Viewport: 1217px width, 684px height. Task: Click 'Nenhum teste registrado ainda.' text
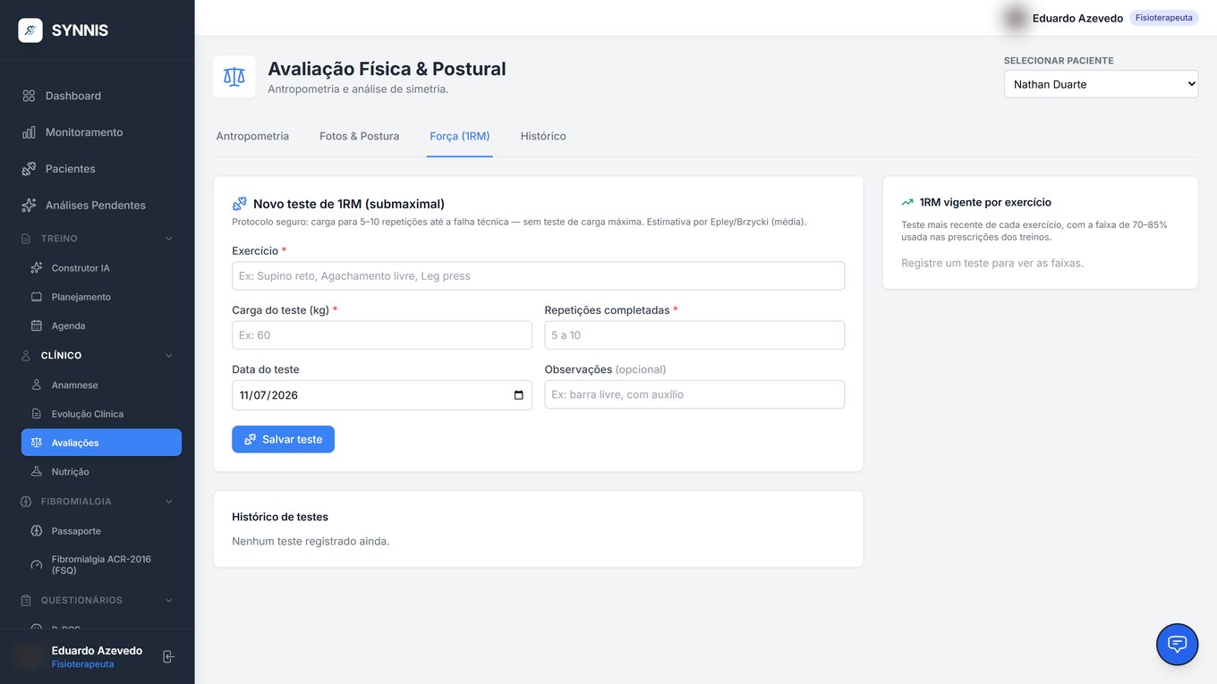coord(311,541)
